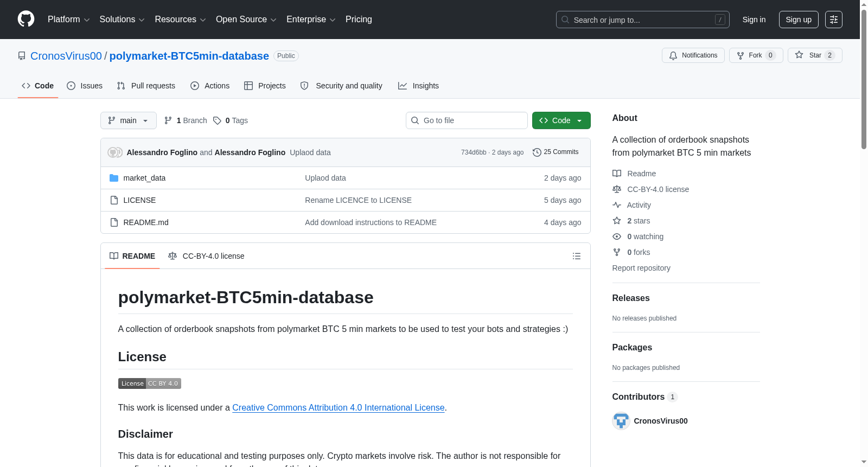Switch to the Pull requests tab

pyautogui.click(x=146, y=86)
